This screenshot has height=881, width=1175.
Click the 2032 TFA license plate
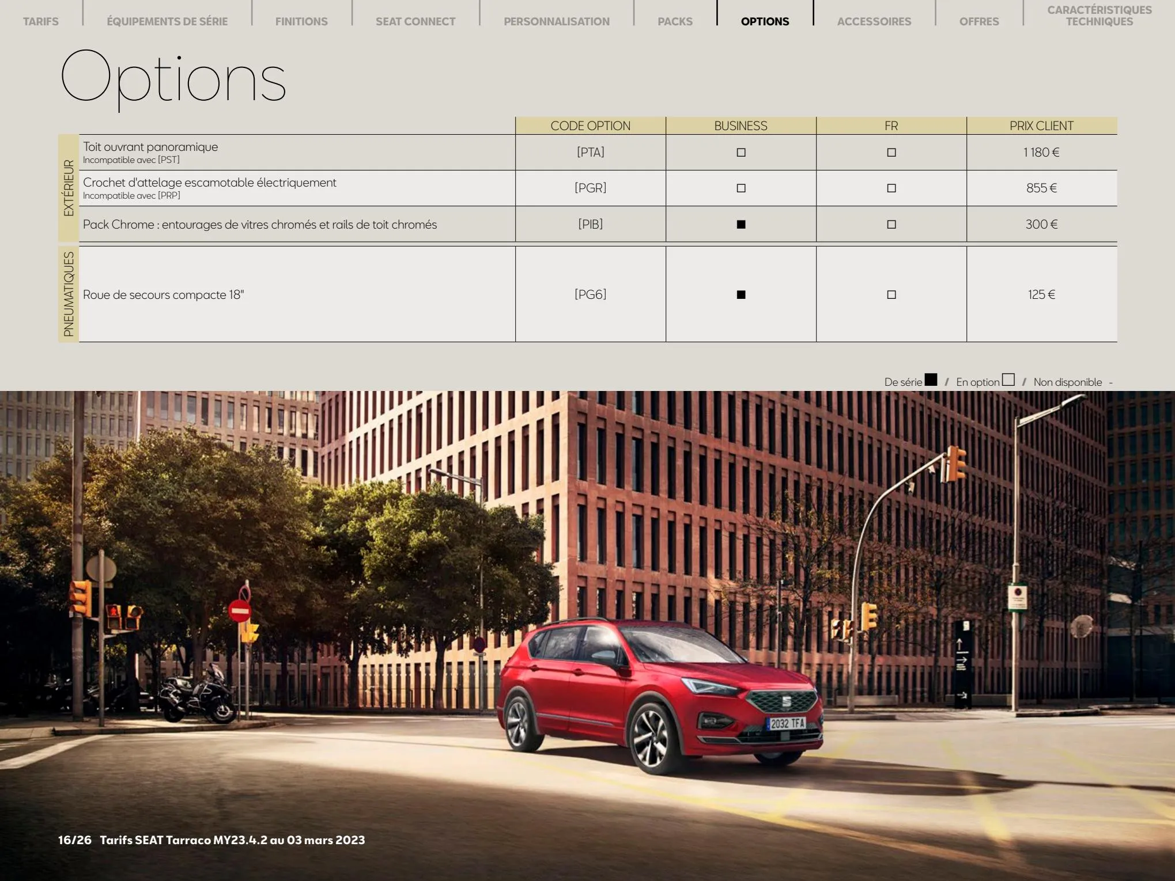pyautogui.click(x=787, y=723)
